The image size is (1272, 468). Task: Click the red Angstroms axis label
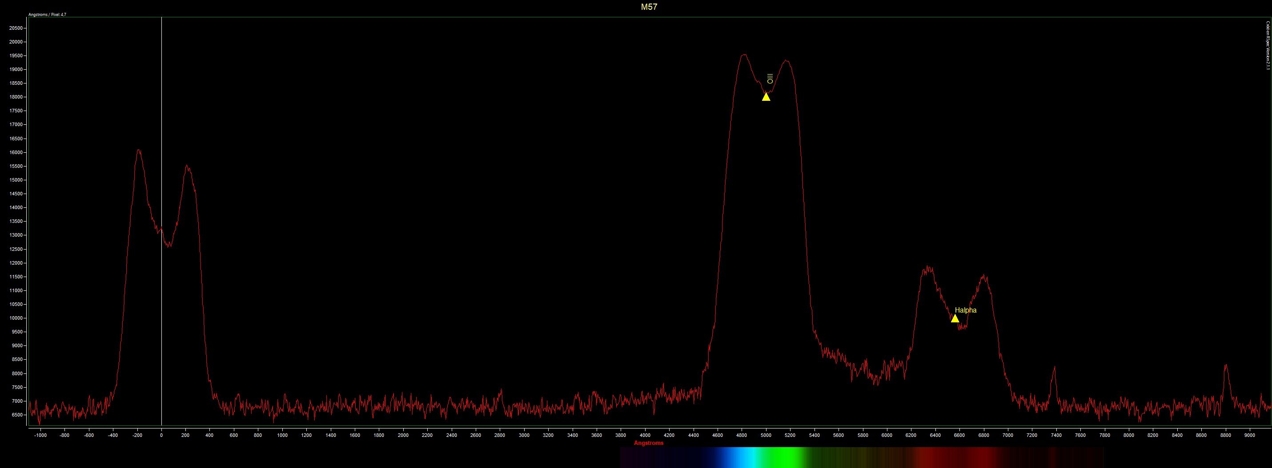649,443
